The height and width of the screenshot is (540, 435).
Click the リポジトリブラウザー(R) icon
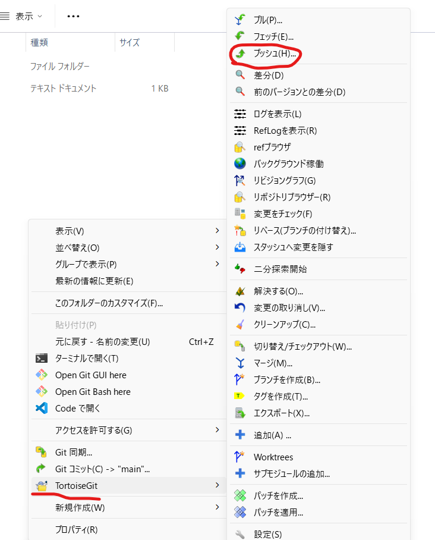pos(240,197)
